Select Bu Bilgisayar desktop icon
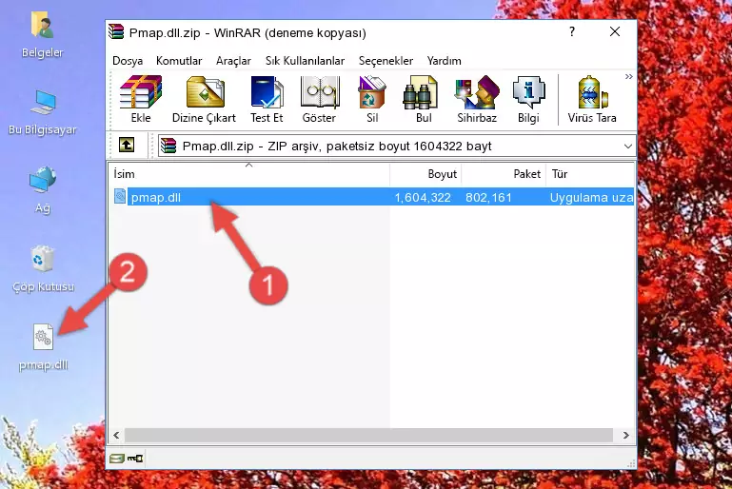 click(42, 113)
